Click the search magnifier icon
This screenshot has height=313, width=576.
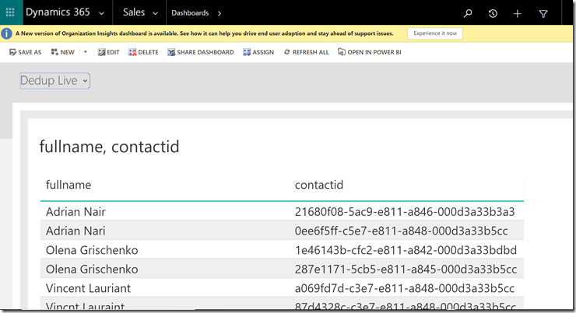tap(468, 13)
